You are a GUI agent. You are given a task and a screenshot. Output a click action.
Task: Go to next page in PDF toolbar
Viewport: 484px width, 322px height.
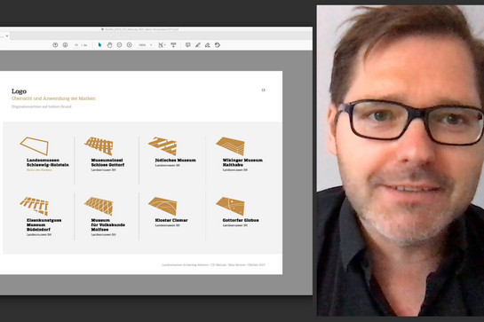(x=65, y=45)
